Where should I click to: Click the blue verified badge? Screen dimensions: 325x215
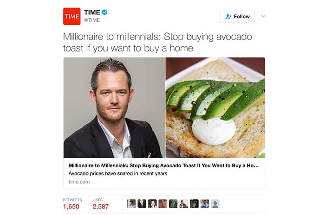click(x=104, y=13)
